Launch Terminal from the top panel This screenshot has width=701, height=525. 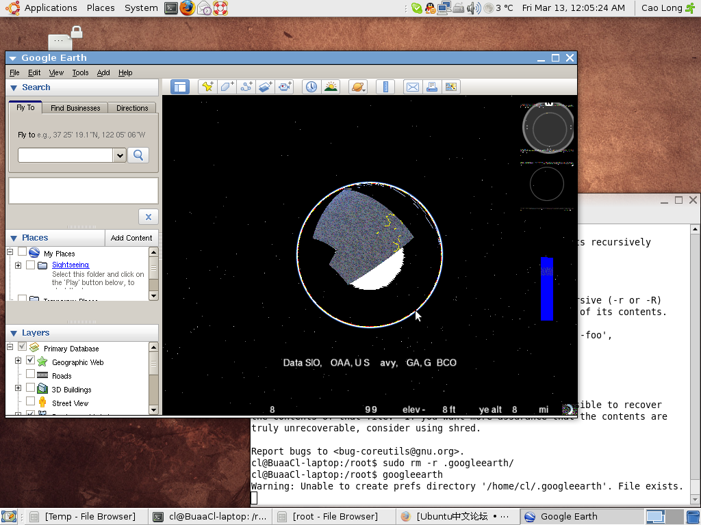(x=170, y=8)
